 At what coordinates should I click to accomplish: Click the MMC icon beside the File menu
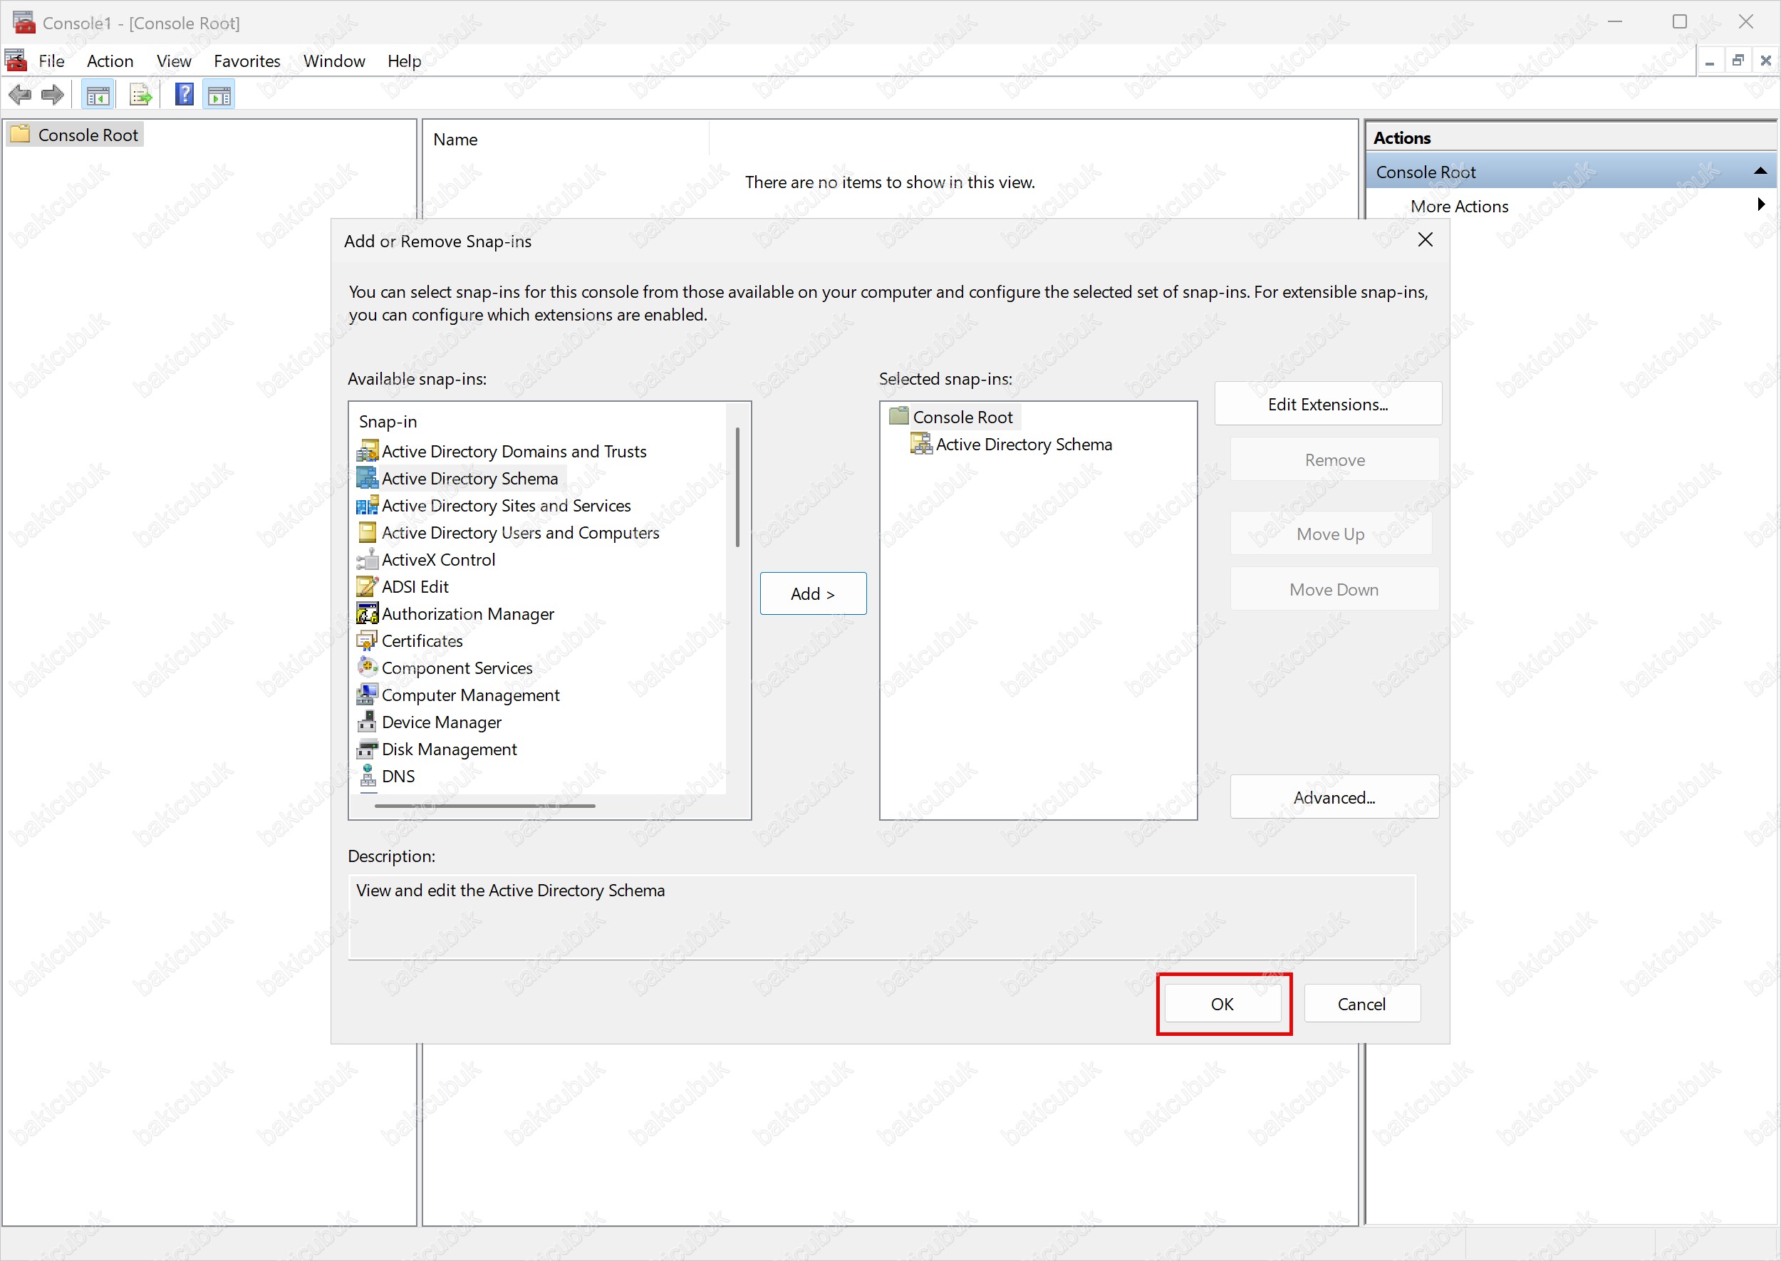pos(16,60)
